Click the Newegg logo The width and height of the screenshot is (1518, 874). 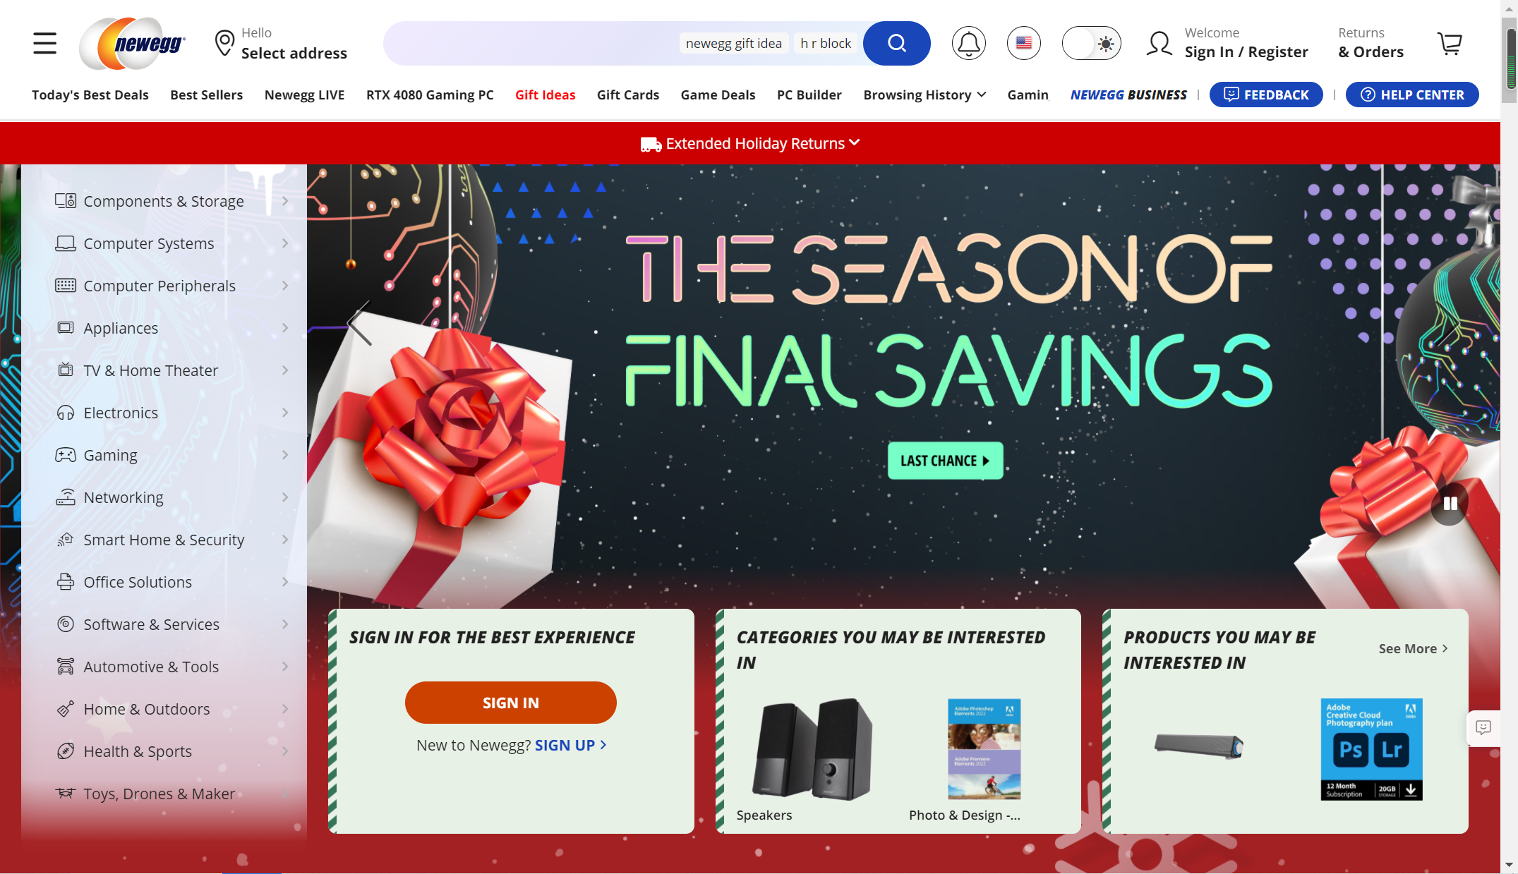(133, 43)
